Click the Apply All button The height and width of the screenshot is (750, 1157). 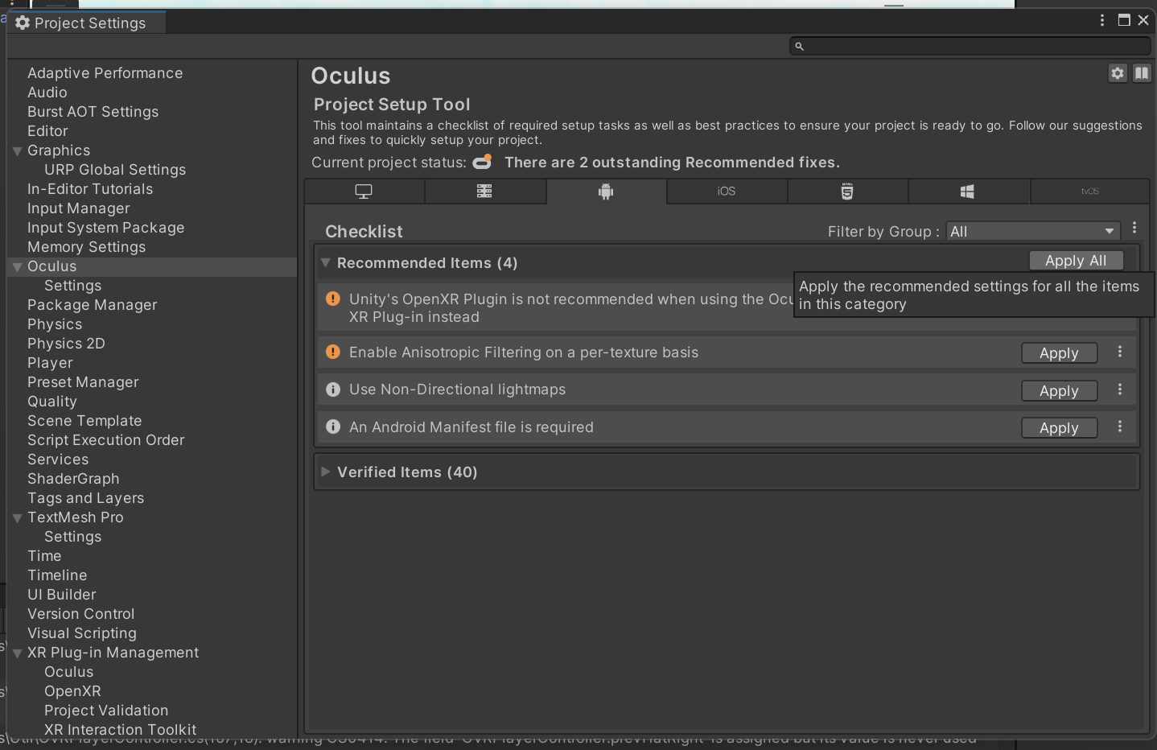coord(1076,261)
